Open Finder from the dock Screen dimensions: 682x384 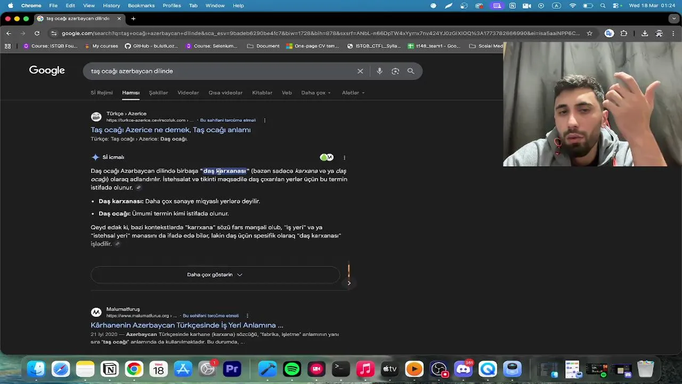coord(36,369)
